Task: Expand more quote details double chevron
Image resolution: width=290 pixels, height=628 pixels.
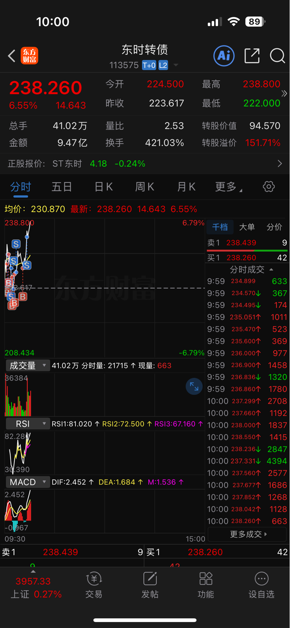Action: click(284, 93)
